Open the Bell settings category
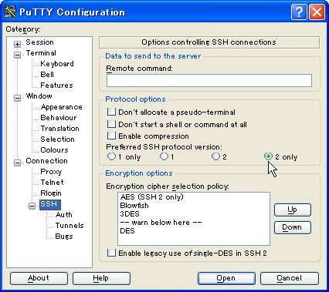329x292 pixels. [x=47, y=75]
